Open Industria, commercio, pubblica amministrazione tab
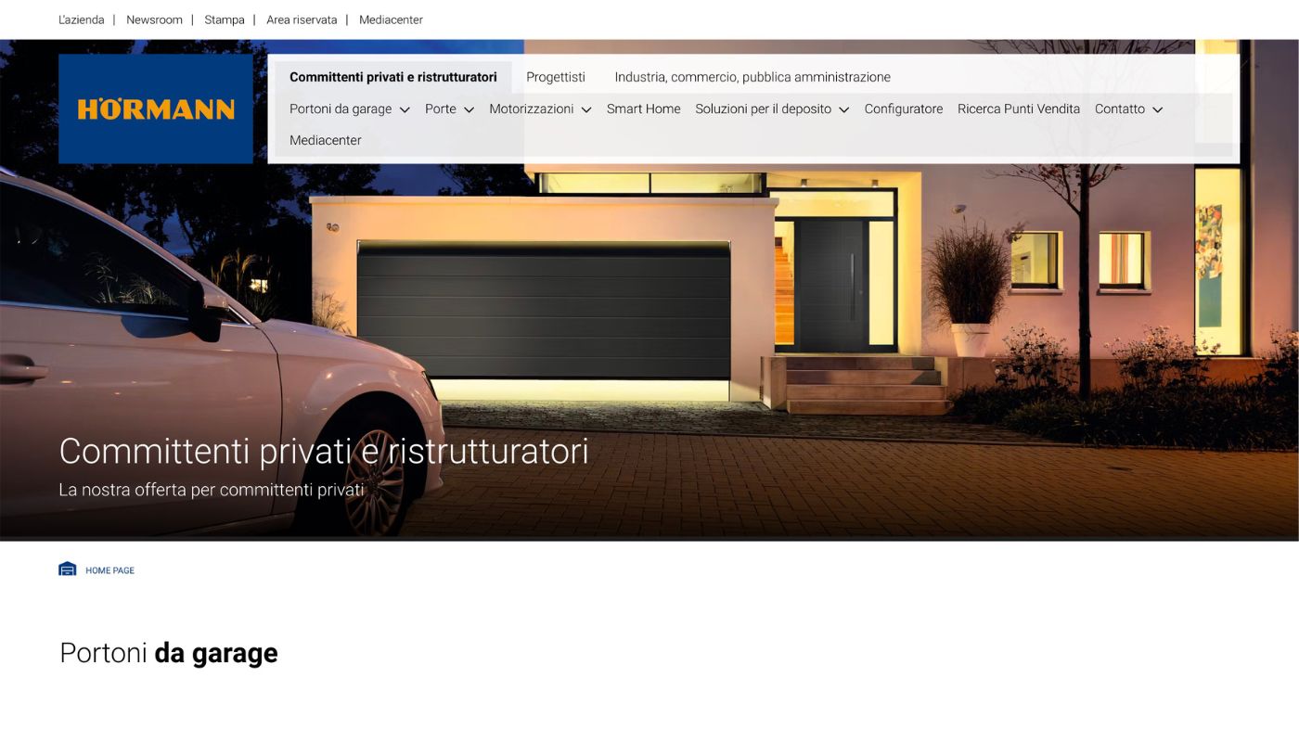 click(752, 77)
